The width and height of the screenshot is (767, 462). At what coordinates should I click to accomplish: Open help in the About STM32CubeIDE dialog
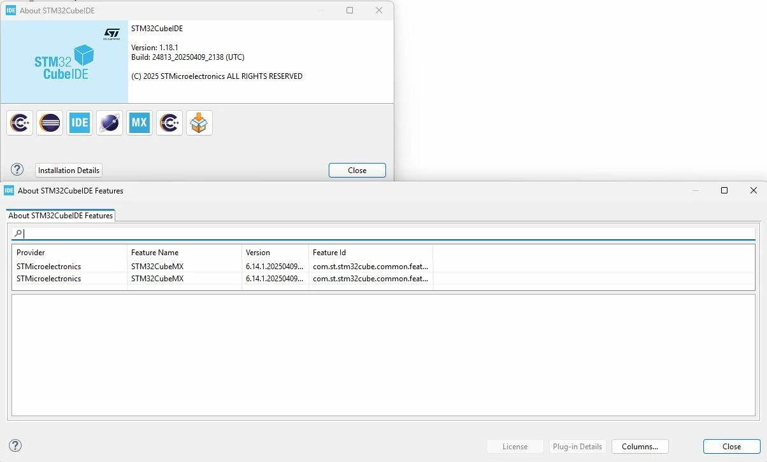coord(17,170)
